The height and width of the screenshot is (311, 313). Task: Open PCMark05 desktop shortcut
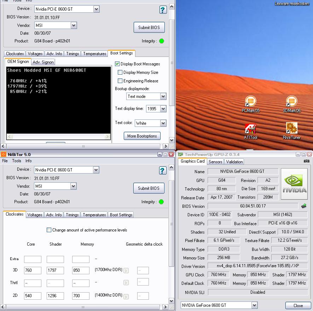point(250,104)
